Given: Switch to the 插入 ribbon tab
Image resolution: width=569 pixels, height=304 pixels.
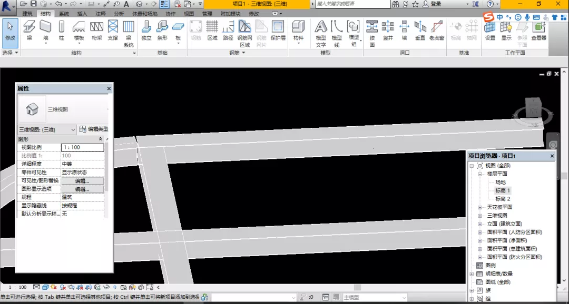Looking at the screenshot, I should pyautogui.click(x=82, y=14).
